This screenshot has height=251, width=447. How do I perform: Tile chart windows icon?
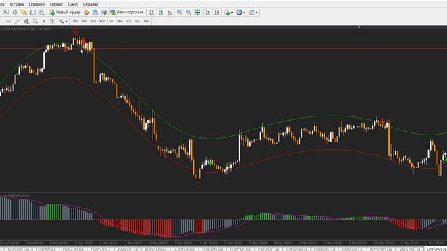(x=197, y=13)
